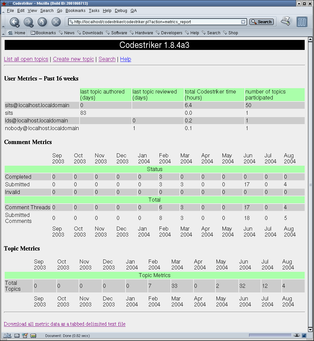Go back using the Back arrow button
The image size is (314, 341).
click(13, 22)
